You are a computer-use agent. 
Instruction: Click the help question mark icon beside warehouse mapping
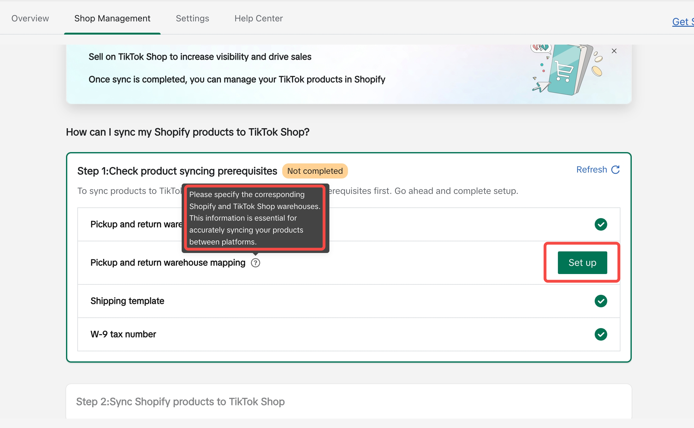point(256,263)
